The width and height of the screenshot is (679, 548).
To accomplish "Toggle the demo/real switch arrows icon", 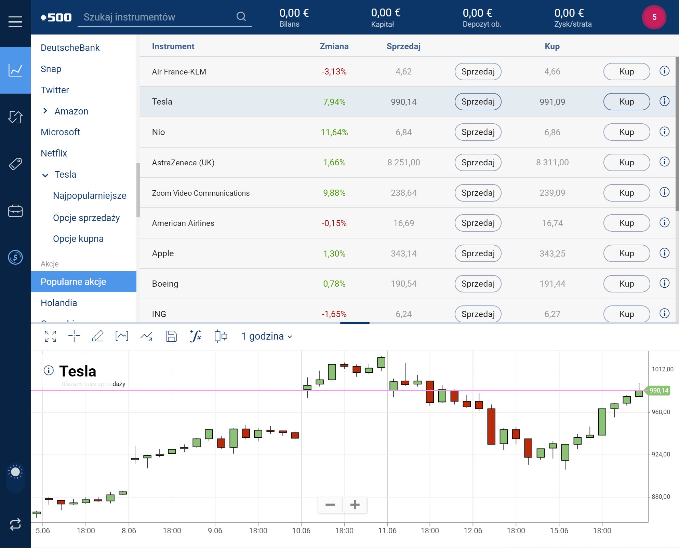I will 15,524.
